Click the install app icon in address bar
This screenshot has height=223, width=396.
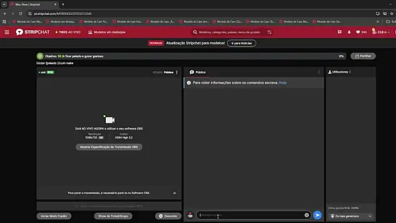[x=377, y=14]
